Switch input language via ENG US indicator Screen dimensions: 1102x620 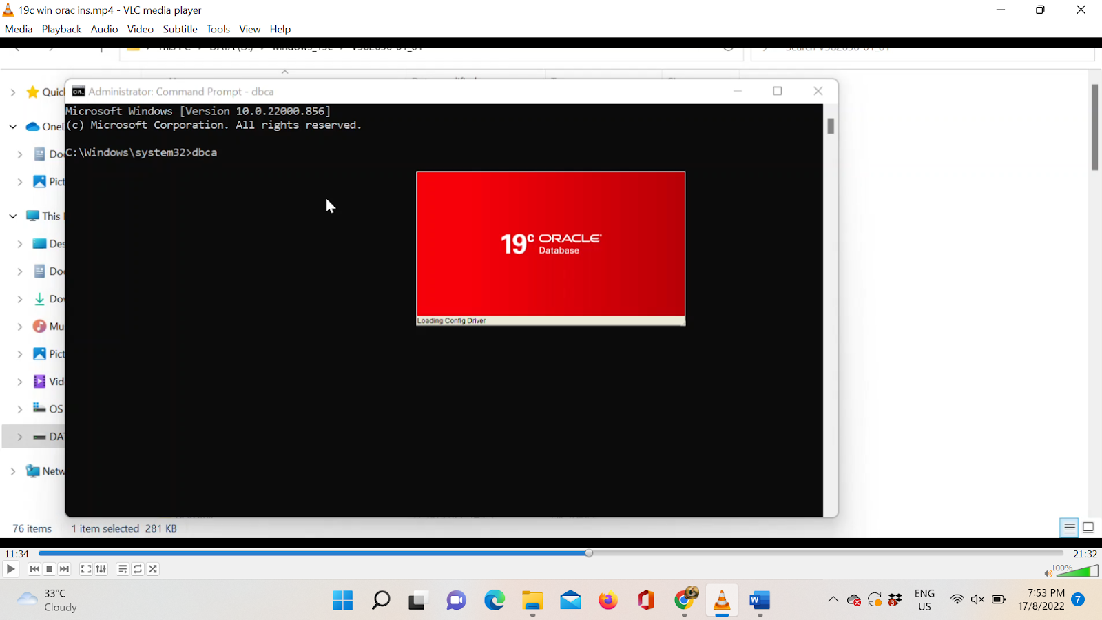(x=924, y=600)
